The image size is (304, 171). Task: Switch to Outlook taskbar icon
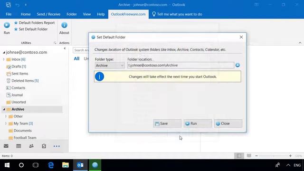coord(80,165)
